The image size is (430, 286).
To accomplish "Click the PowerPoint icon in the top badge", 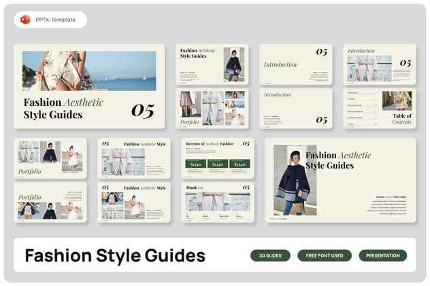I will 25,20.
